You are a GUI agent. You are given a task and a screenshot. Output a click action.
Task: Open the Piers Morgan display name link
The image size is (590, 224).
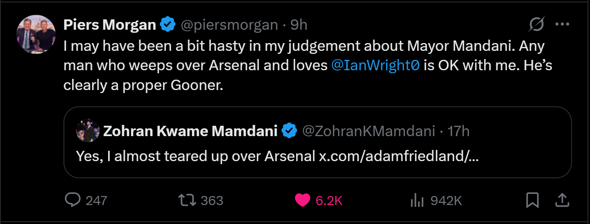click(x=109, y=25)
